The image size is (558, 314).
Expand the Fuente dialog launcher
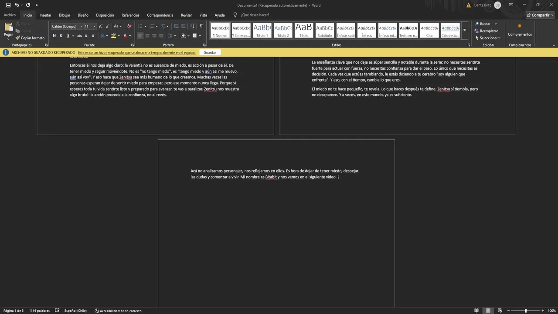pyautogui.click(x=133, y=45)
